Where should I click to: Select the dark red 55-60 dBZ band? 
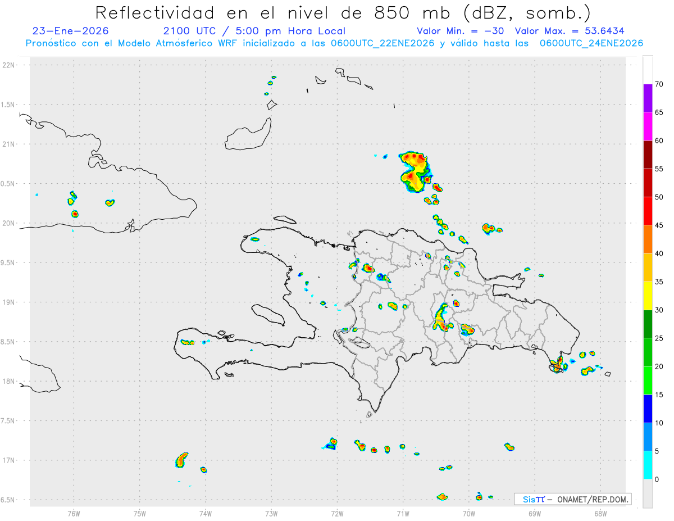tap(648, 155)
